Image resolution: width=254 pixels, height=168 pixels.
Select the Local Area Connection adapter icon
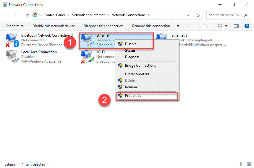(x=12, y=56)
